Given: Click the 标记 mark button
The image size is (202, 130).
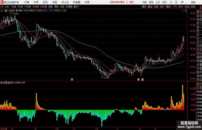Looking at the screenshot, I should (x=180, y=7).
